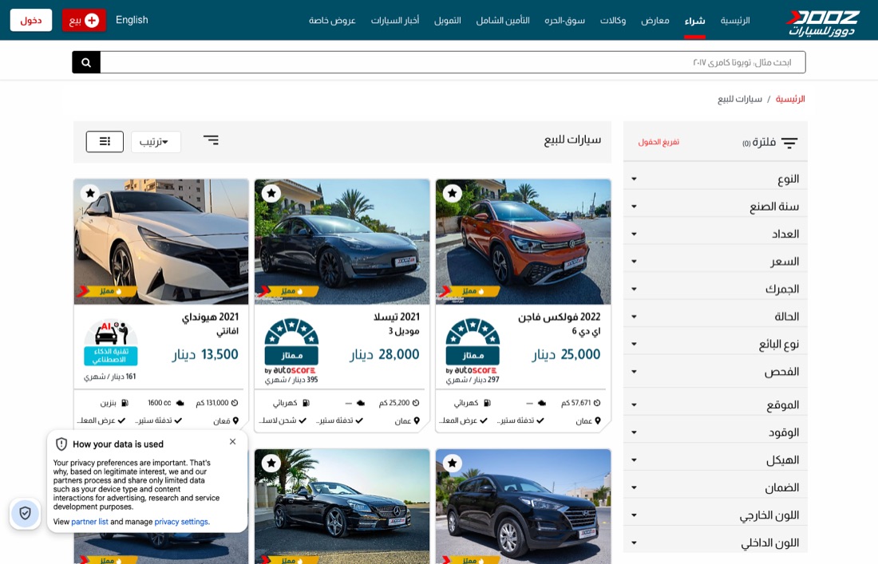Click the AI technology badge on Hyundai card
The height and width of the screenshot is (564, 878).
111,342
